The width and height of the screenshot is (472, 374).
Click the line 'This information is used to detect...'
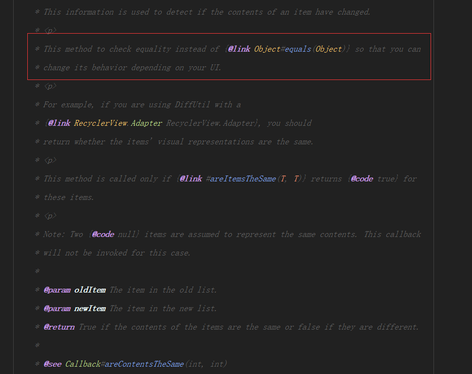(207, 12)
